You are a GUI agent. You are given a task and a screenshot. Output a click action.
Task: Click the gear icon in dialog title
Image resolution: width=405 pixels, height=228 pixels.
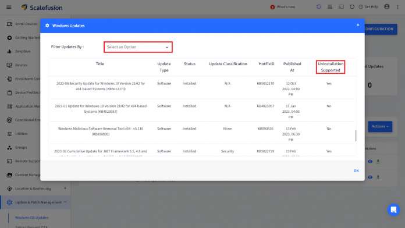(x=47, y=26)
